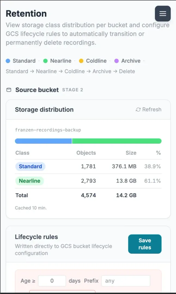The height and width of the screenshot is (294, 176).
Task: Click the blue Standard bar segment
Action: pyautogui.click(x=43, y=141)
